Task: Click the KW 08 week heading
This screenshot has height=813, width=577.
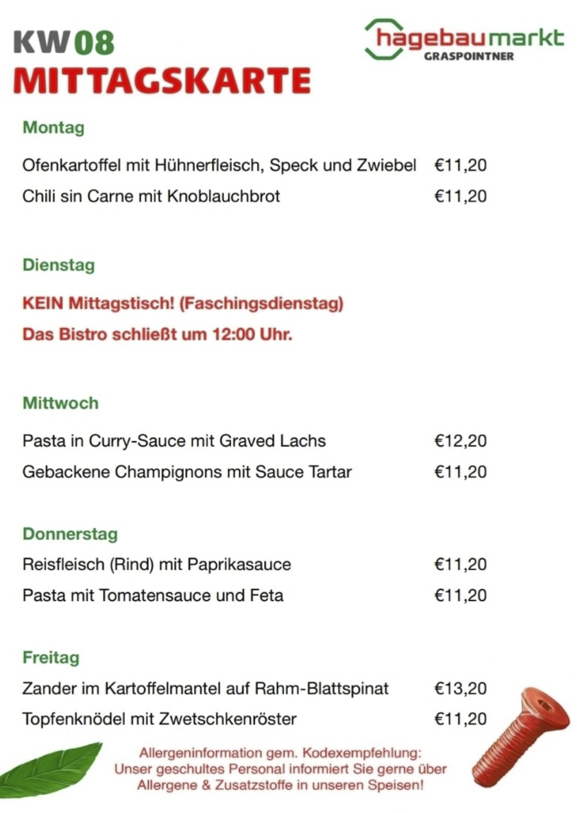Action: pyautogui.click(x=63, y=43)
